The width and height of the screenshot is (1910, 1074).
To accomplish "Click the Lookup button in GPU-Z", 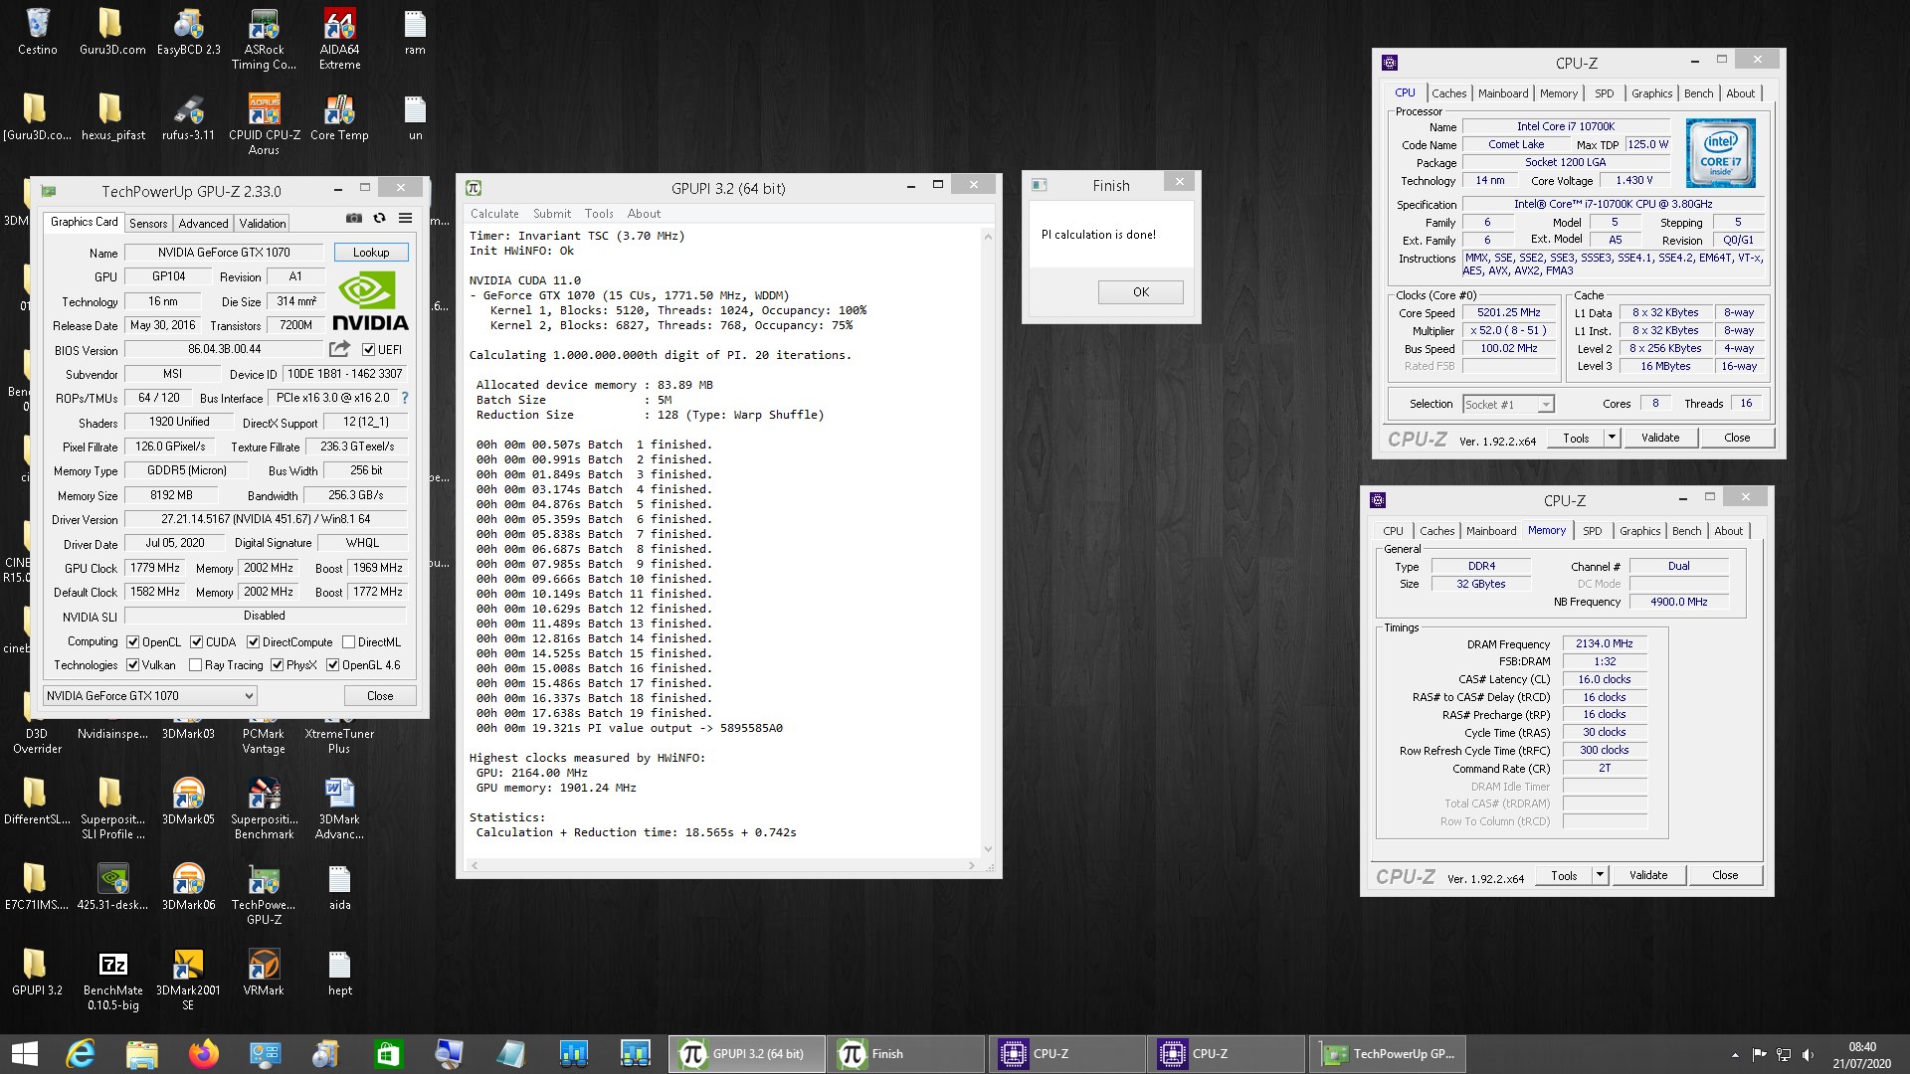I will (x=371, y=253).
